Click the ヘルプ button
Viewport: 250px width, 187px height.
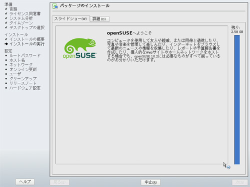[25, 182]
